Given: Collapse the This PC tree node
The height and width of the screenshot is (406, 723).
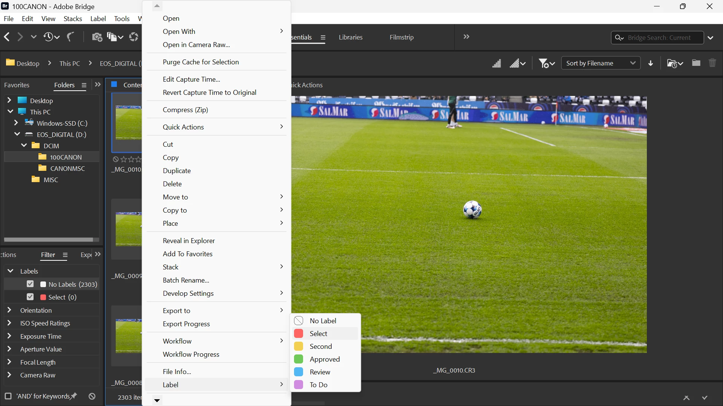Looking at the screenshot, I should click(10, 111).
